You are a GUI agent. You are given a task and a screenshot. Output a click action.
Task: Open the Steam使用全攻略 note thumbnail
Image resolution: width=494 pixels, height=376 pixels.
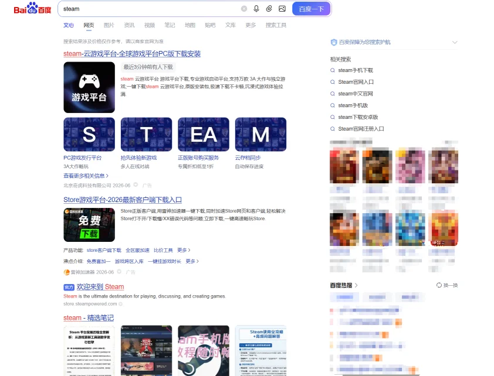point(260,351)
